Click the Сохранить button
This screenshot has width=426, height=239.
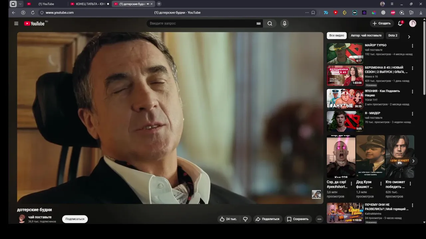click(298, 219)
